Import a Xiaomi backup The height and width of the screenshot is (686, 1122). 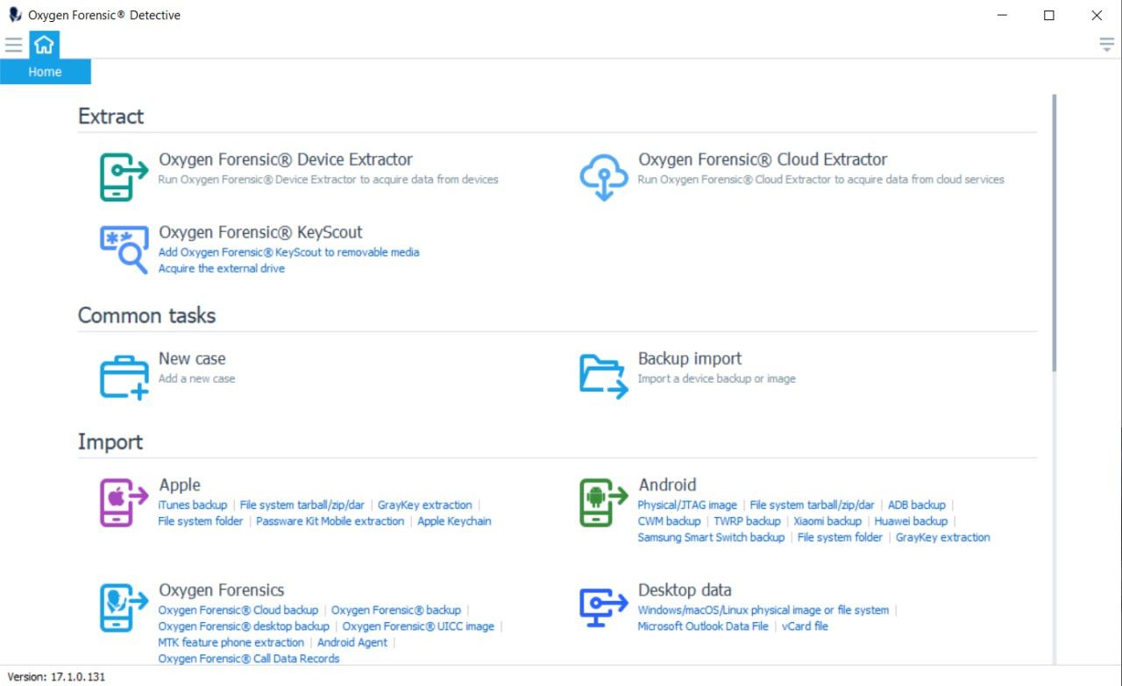tap(827, 521)
